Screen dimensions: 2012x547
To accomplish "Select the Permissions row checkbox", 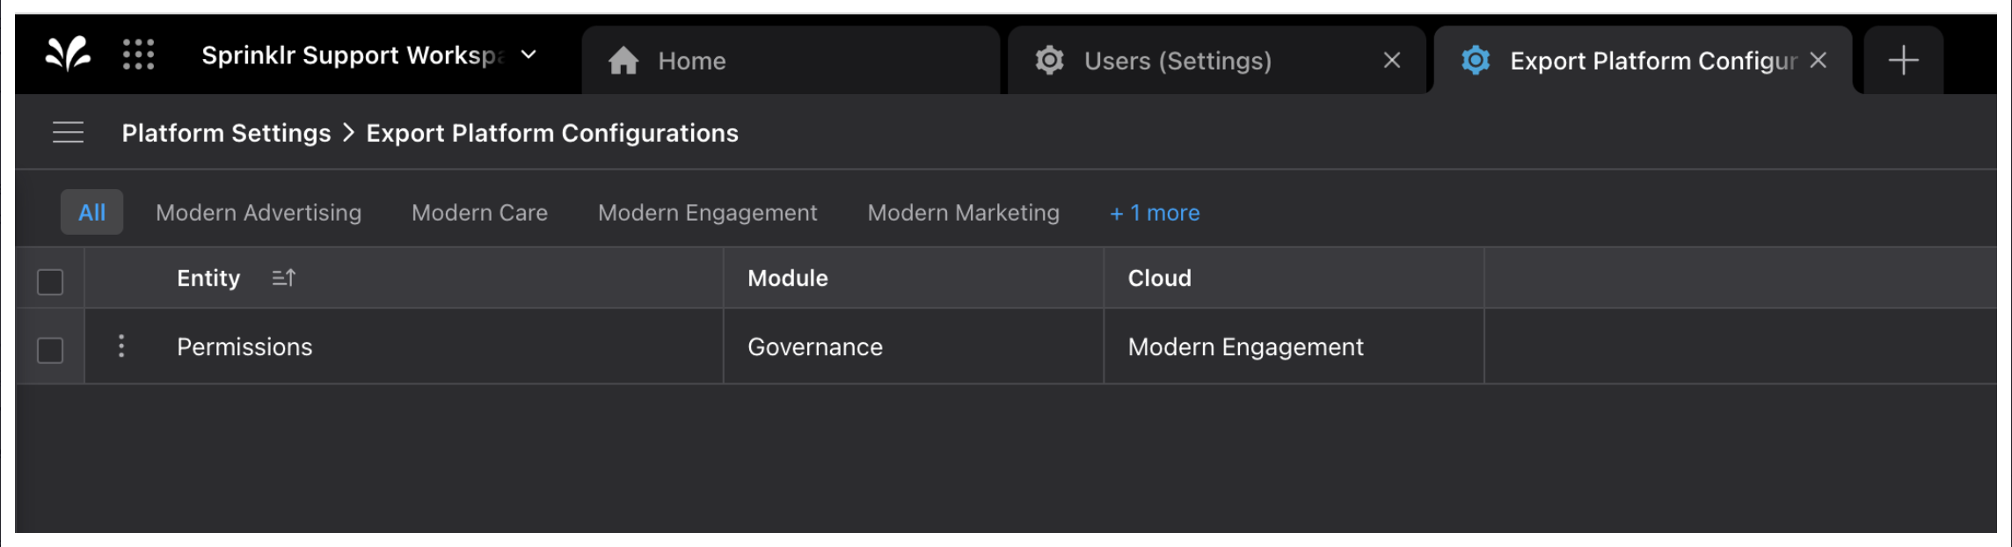I will tap(50, 350).
